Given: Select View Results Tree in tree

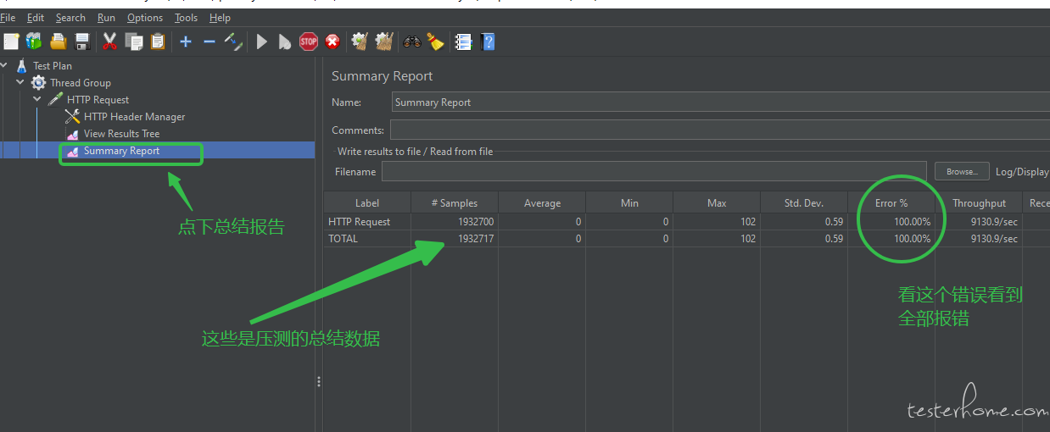Looking at the screenshot, I should click(121, 134).
